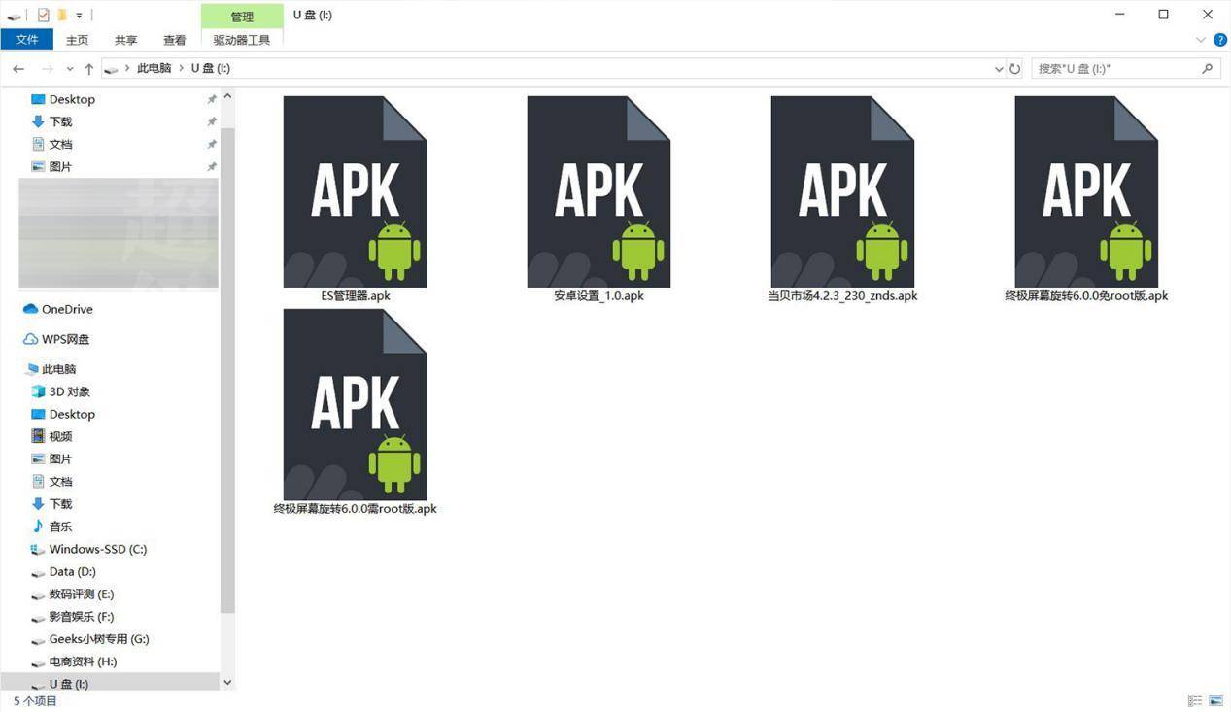Screen dimensions: 1231x712
Task: Switch to the 查看 ribbon tab
Action: [x=174, y=40]
